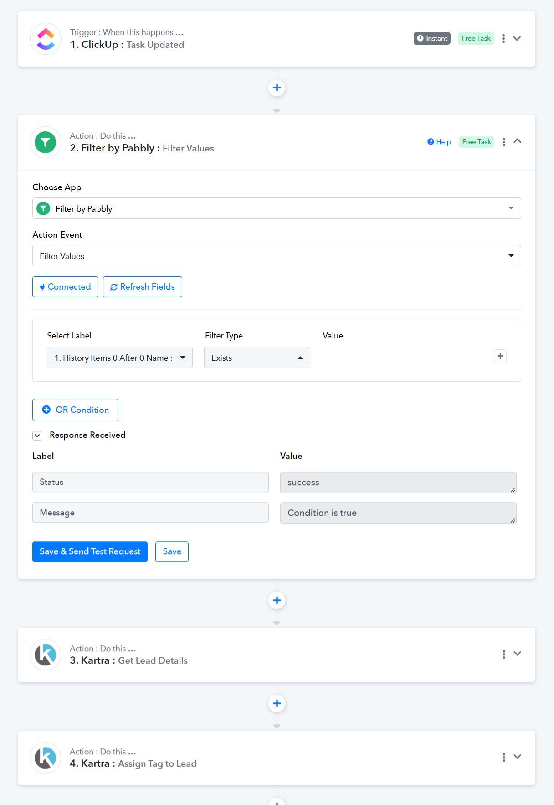
Task: Add a step after the ClickUp trigger
Action: [x=277, y=88]
